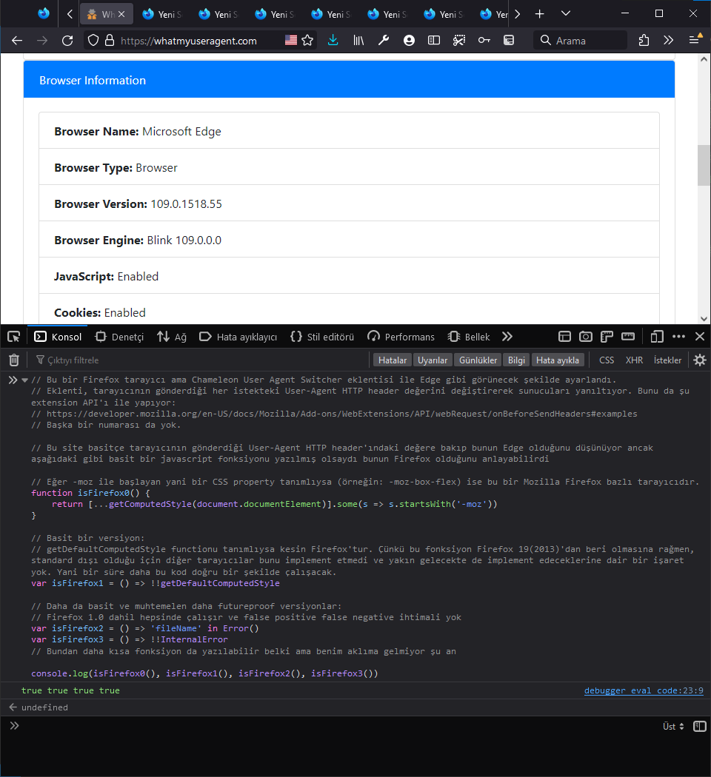Toggle the Uyarılar filter
This screenshot has width=711, height=777.
coord(433,360)
